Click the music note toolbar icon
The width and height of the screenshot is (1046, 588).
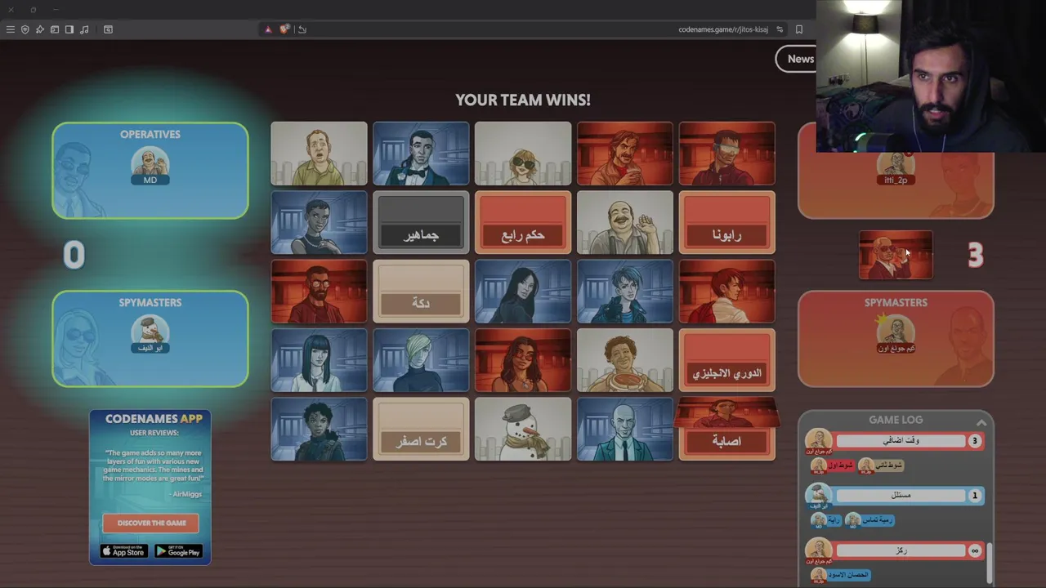coord(84,29)
